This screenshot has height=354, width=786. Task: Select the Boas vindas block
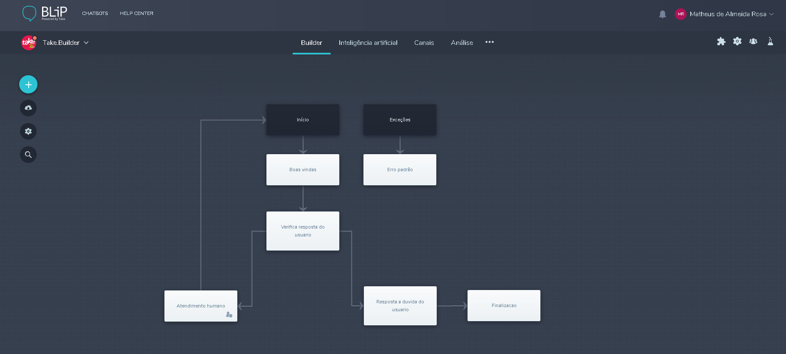tap(303, 170)
